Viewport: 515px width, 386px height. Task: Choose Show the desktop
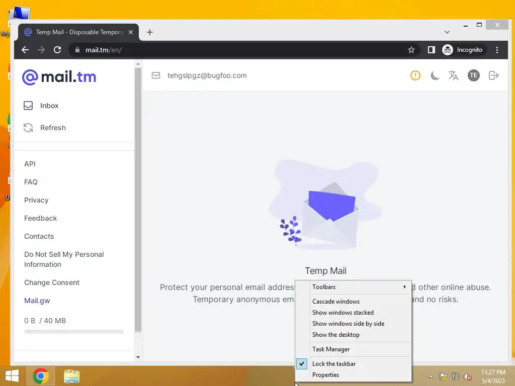[354, 335]
